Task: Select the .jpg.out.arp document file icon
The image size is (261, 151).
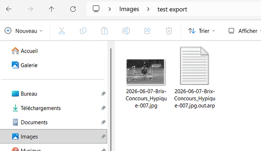Action: point(194,66)
